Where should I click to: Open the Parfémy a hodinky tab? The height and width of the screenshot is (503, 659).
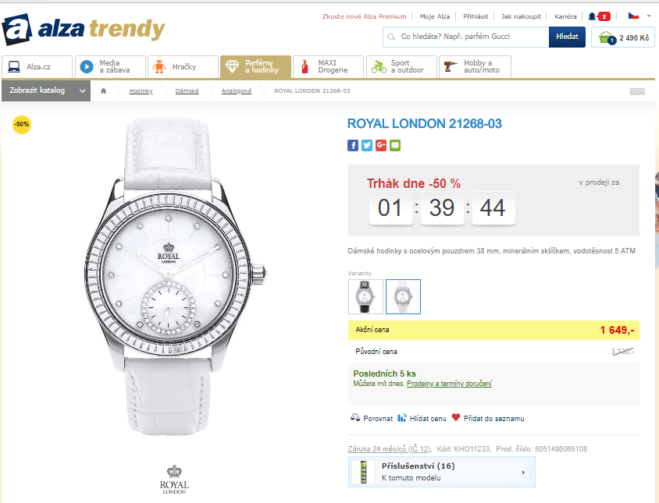click(x=255, y=67)
